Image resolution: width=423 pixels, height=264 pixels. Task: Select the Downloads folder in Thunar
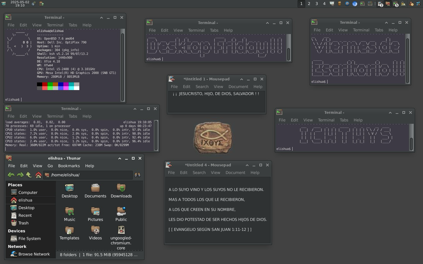coord(121,191)
